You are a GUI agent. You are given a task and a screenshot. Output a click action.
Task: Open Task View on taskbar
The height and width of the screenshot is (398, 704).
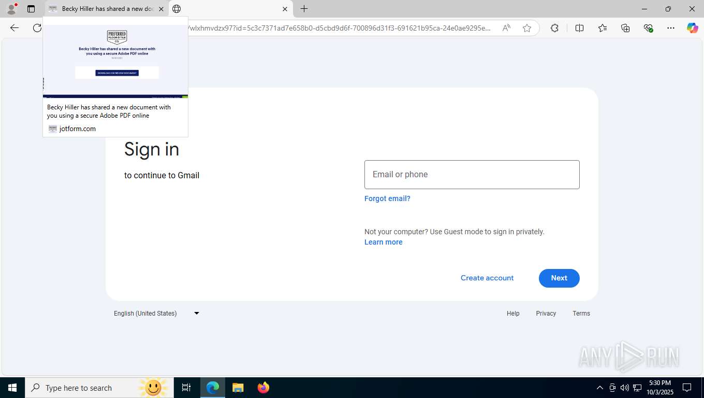pos(186,388)
